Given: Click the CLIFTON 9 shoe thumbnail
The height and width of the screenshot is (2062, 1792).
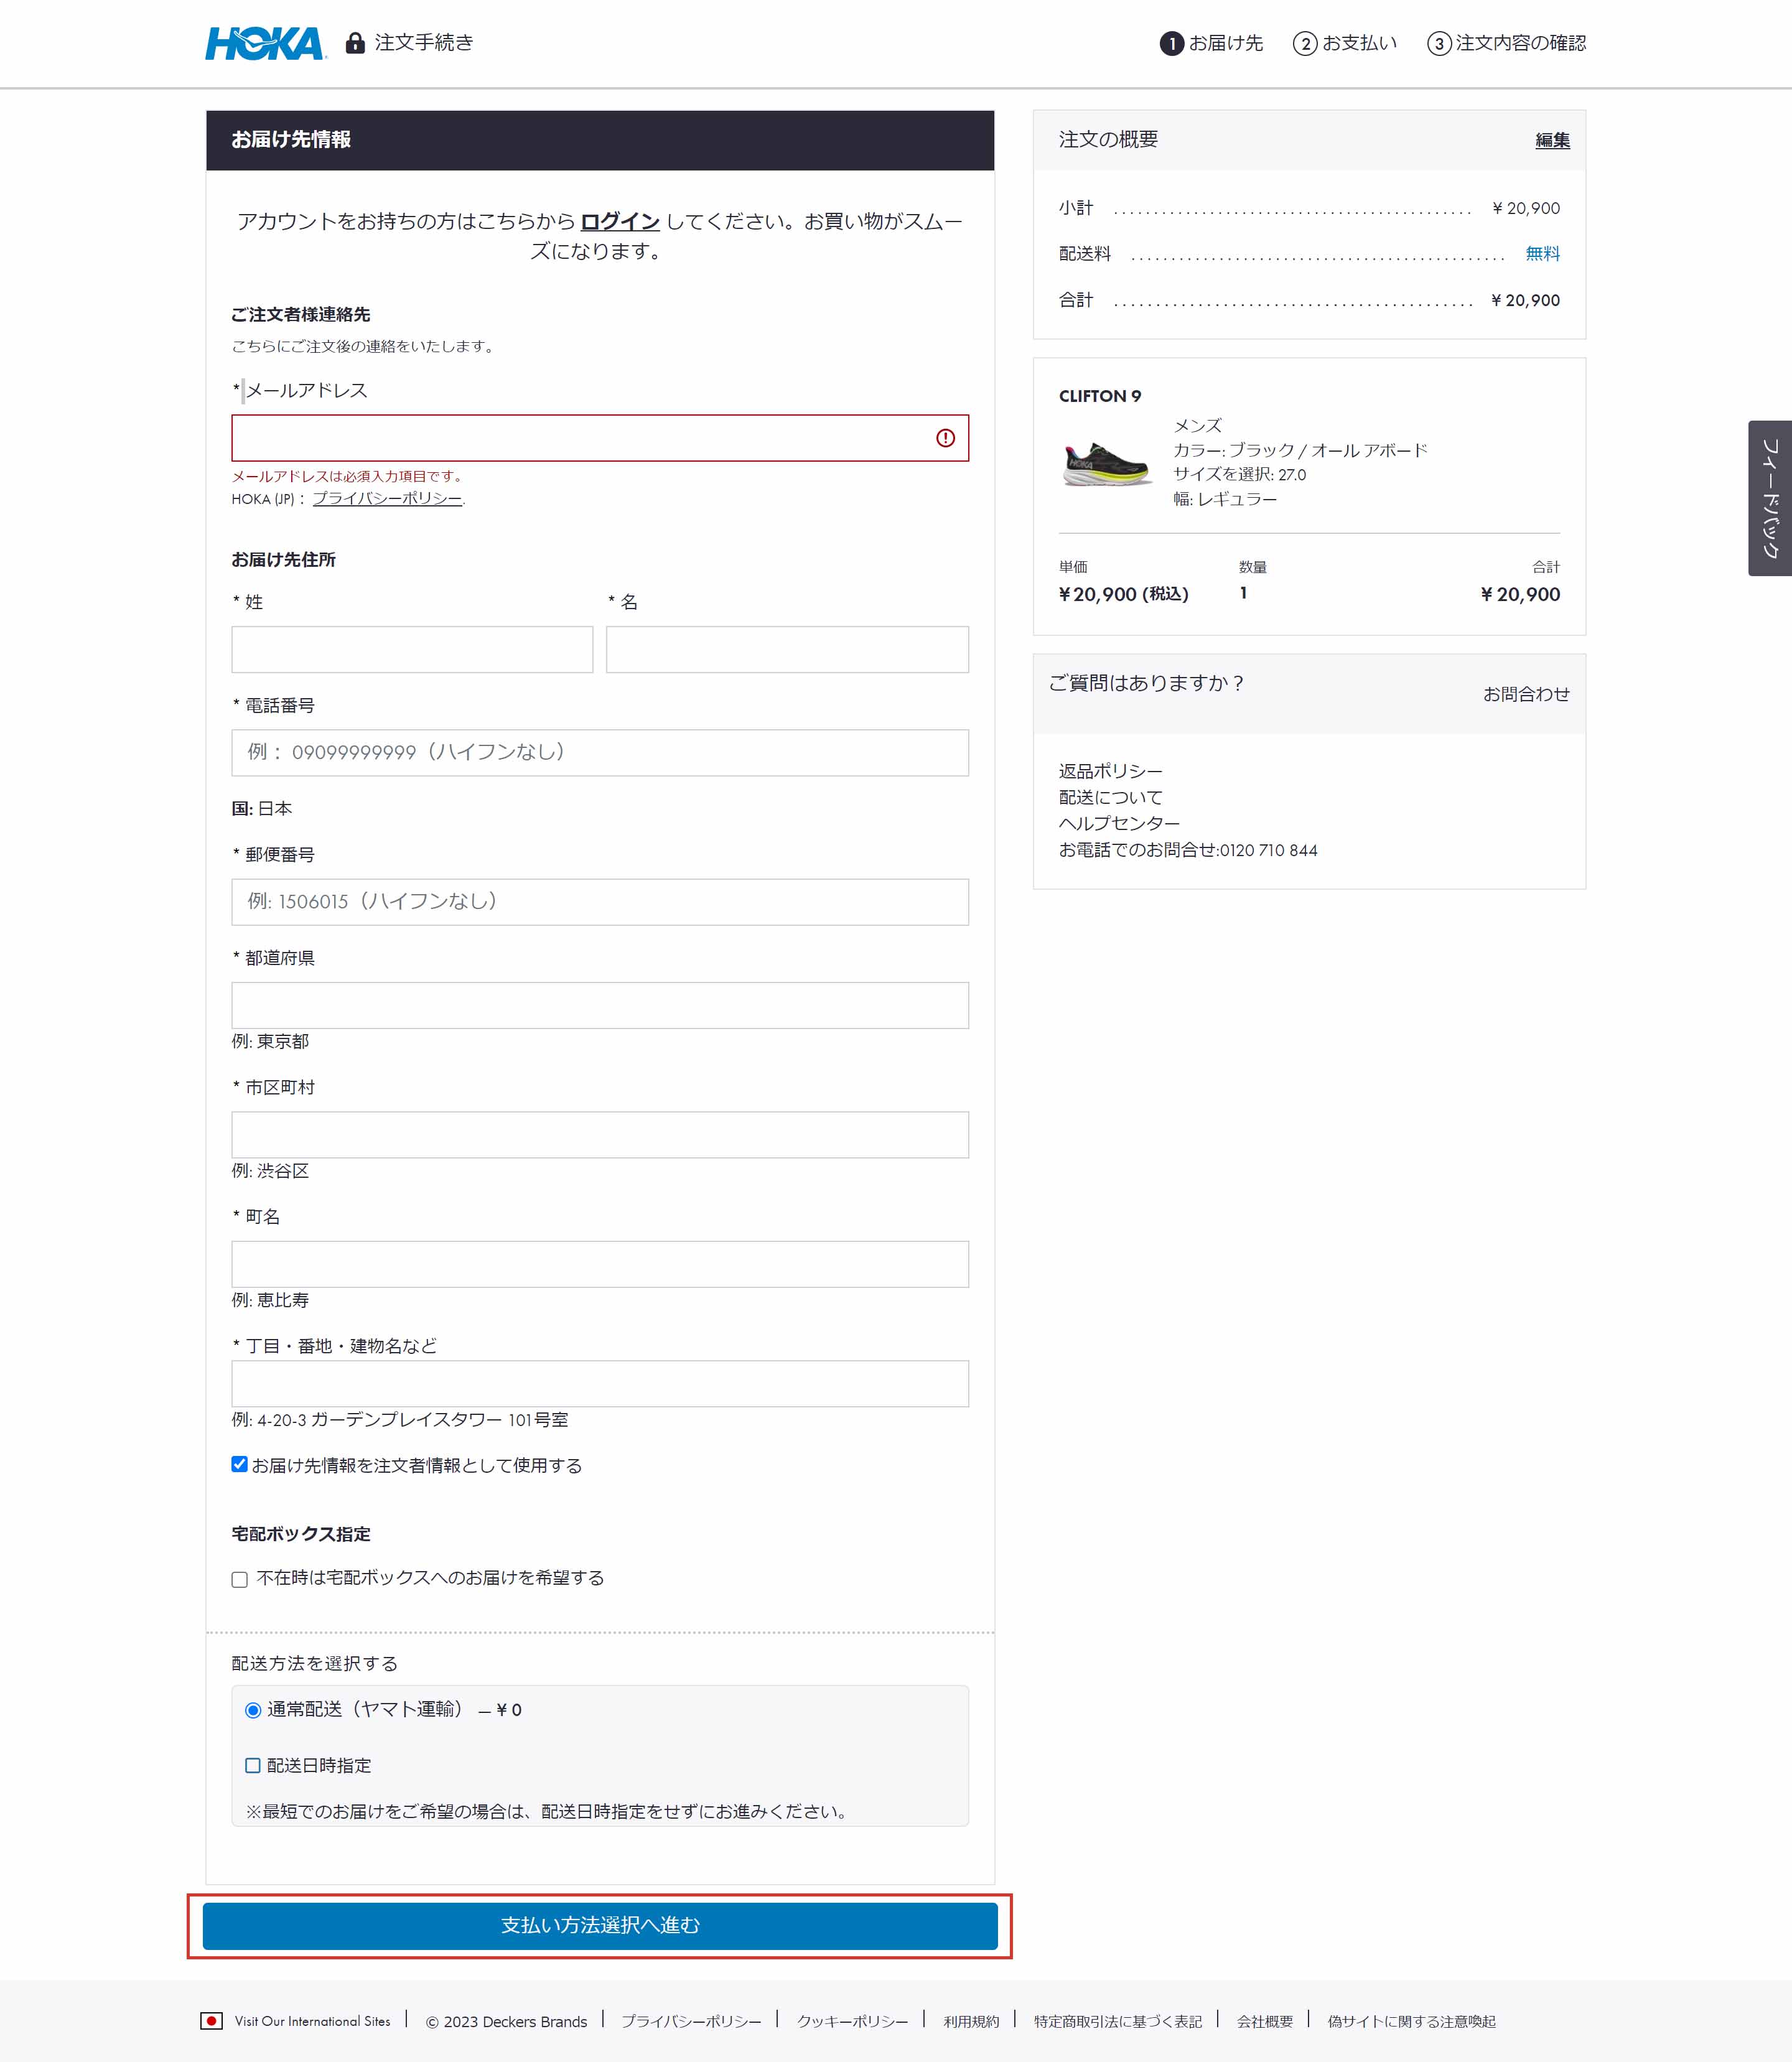Looking at the screenshot, I should point(1106,464).
